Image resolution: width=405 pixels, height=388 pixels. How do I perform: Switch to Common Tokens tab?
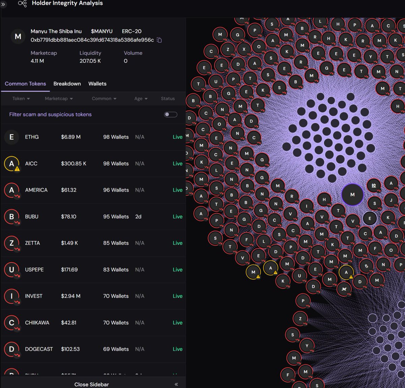[x=25, y=84]
